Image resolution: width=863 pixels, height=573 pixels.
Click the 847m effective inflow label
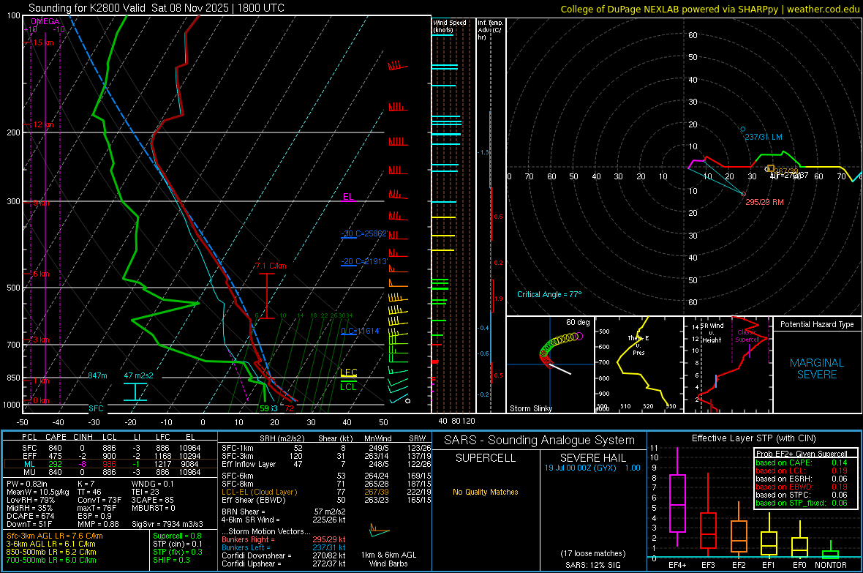coord(97,375)
